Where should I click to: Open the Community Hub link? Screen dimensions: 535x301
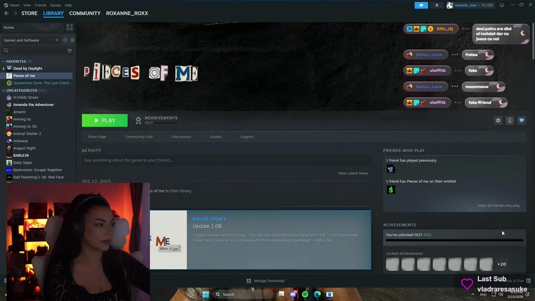pos(139,137)
